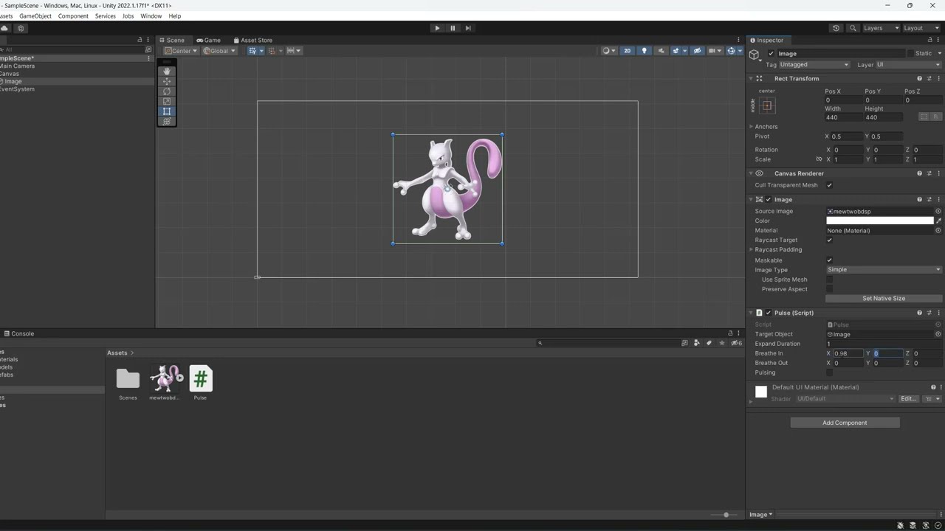Click Set Native Size button
The width and height of the screenshot is (945, 531).
(884, 299)
